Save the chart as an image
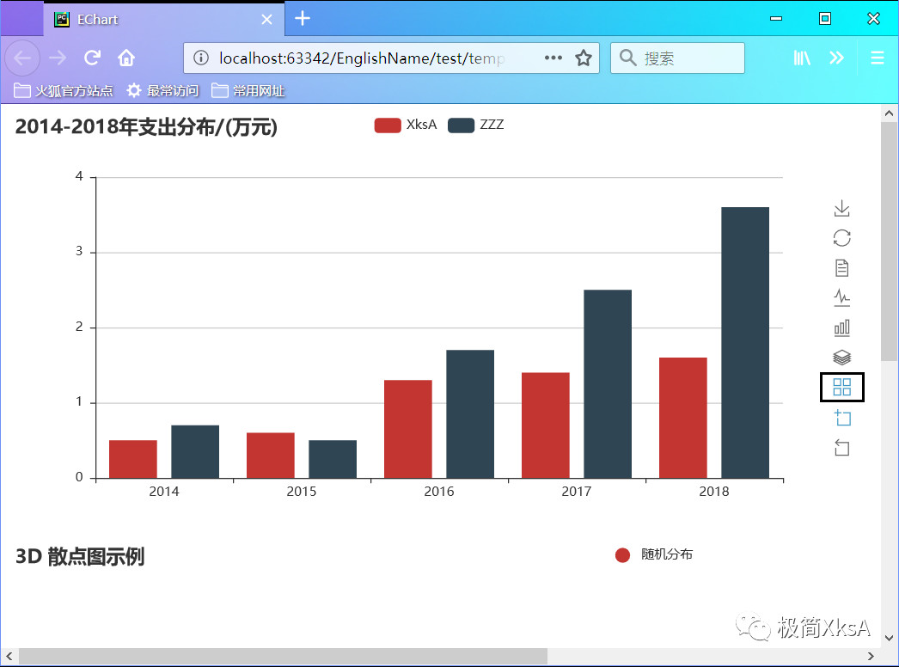This screenshot has height=667, width=899. click(x=841, y=208)
